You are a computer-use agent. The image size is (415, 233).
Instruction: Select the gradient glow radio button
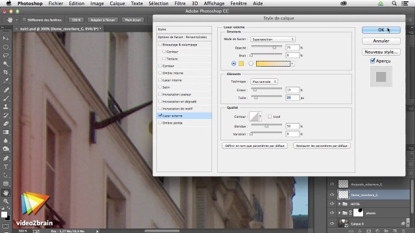tap(251, 63)
